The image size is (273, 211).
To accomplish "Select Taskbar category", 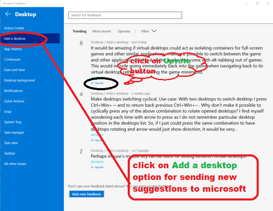I will (x=10, y=153).
